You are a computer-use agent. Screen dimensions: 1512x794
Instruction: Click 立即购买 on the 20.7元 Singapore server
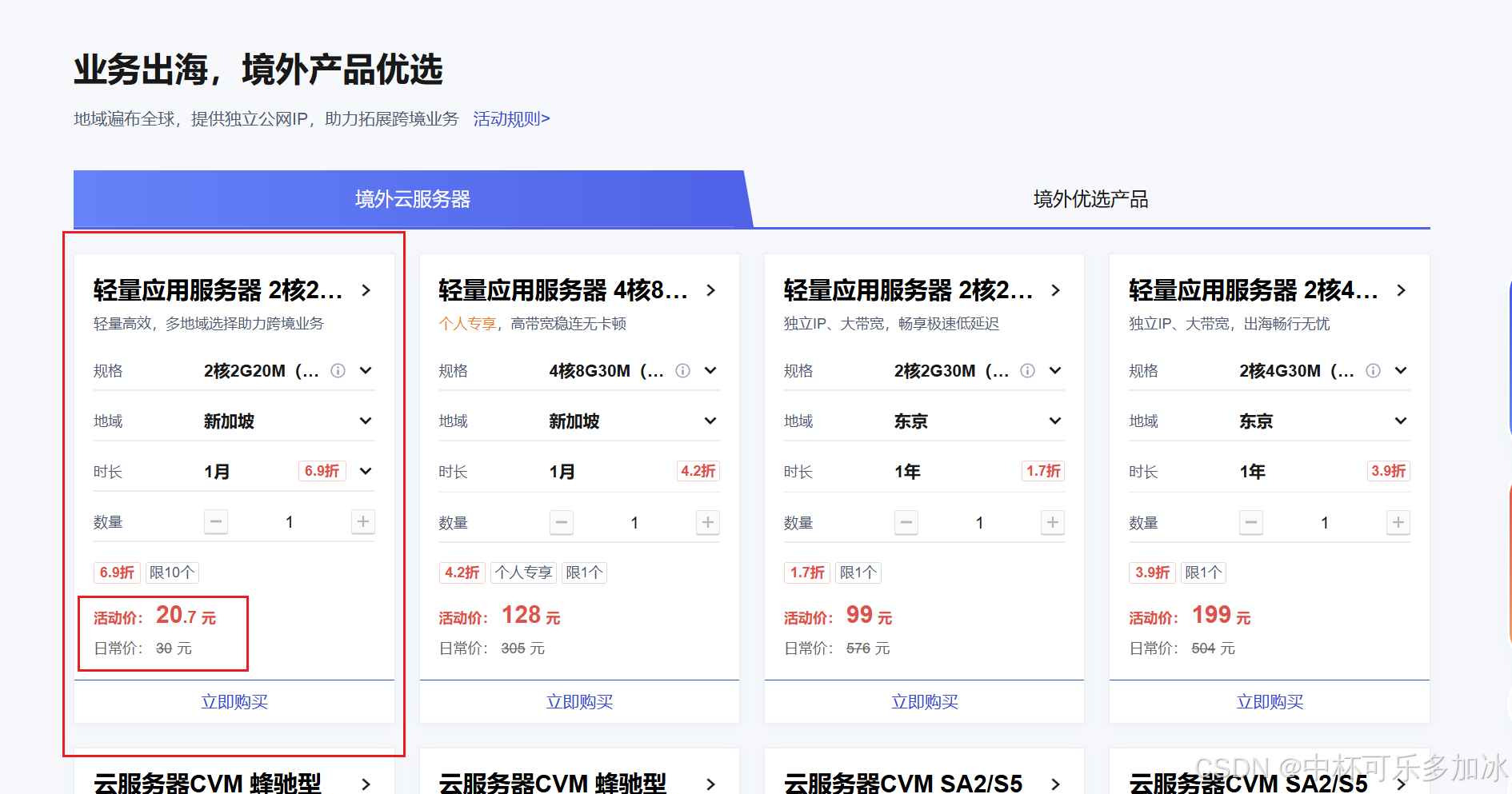click(234, 701)
